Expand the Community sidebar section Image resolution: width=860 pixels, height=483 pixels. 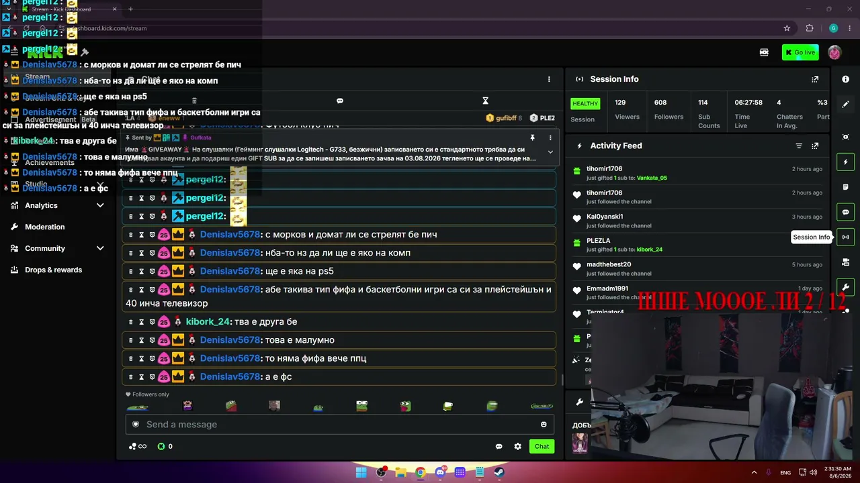100,248
